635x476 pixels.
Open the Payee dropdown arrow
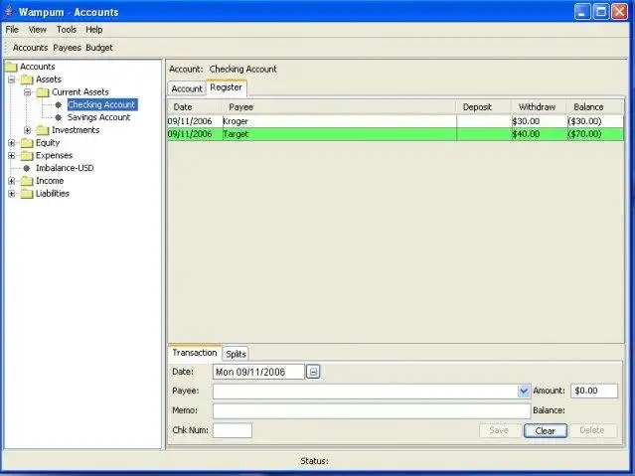[x=524, y=391]
